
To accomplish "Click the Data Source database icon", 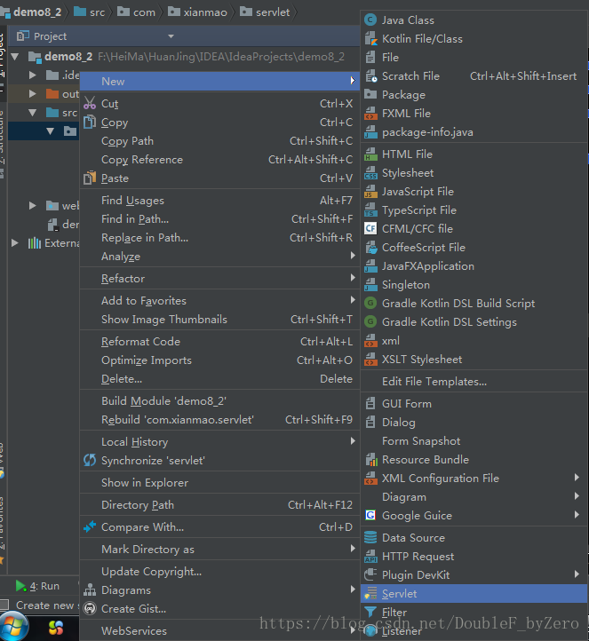I will [x=370, y=538].
